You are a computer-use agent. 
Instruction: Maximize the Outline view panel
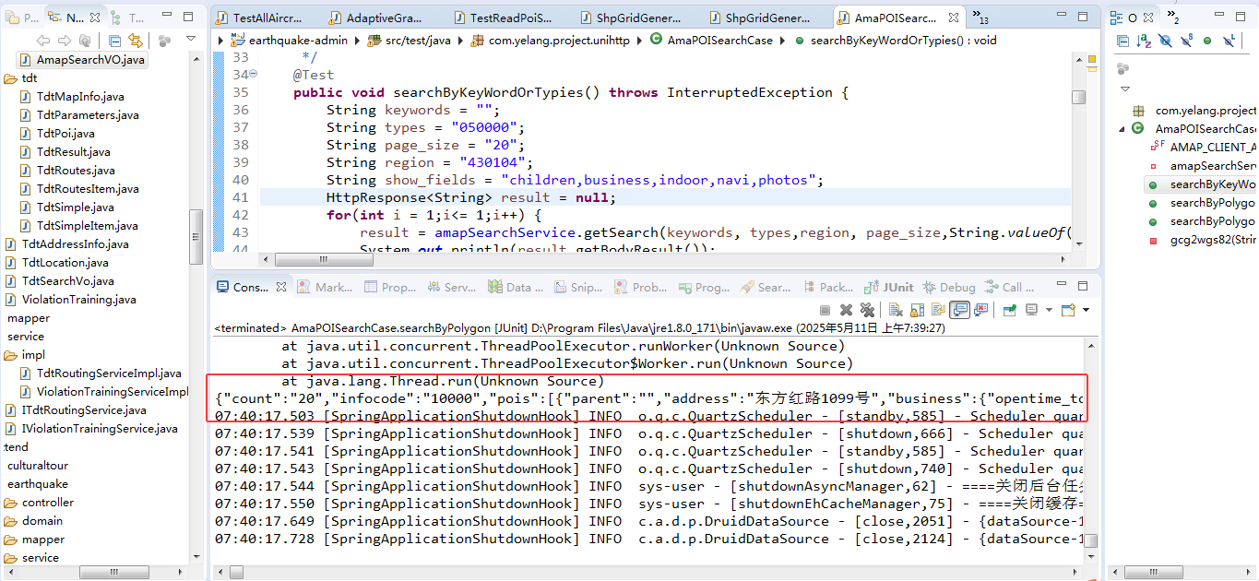[x=1241, y=17]
